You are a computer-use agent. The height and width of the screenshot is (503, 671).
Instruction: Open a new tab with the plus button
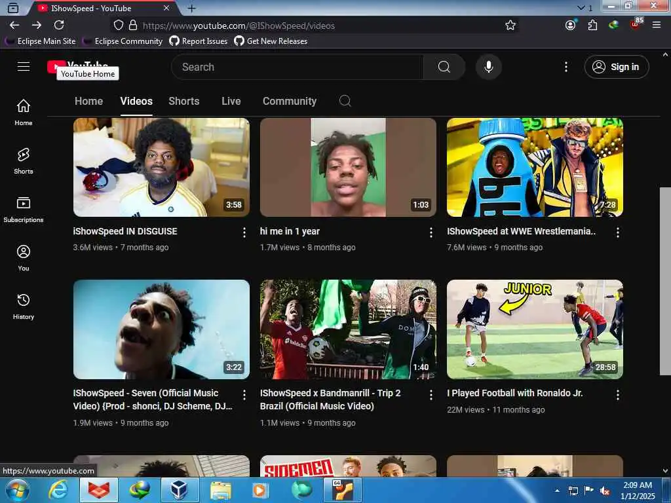pyautogui.click(x=192, y=8)
